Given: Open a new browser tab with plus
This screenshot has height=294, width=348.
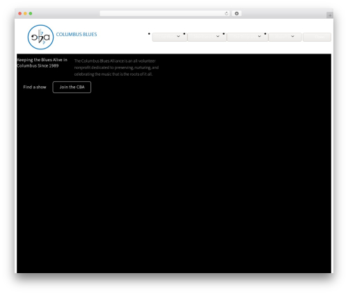Looking at the screenshot, I should 330,15.
